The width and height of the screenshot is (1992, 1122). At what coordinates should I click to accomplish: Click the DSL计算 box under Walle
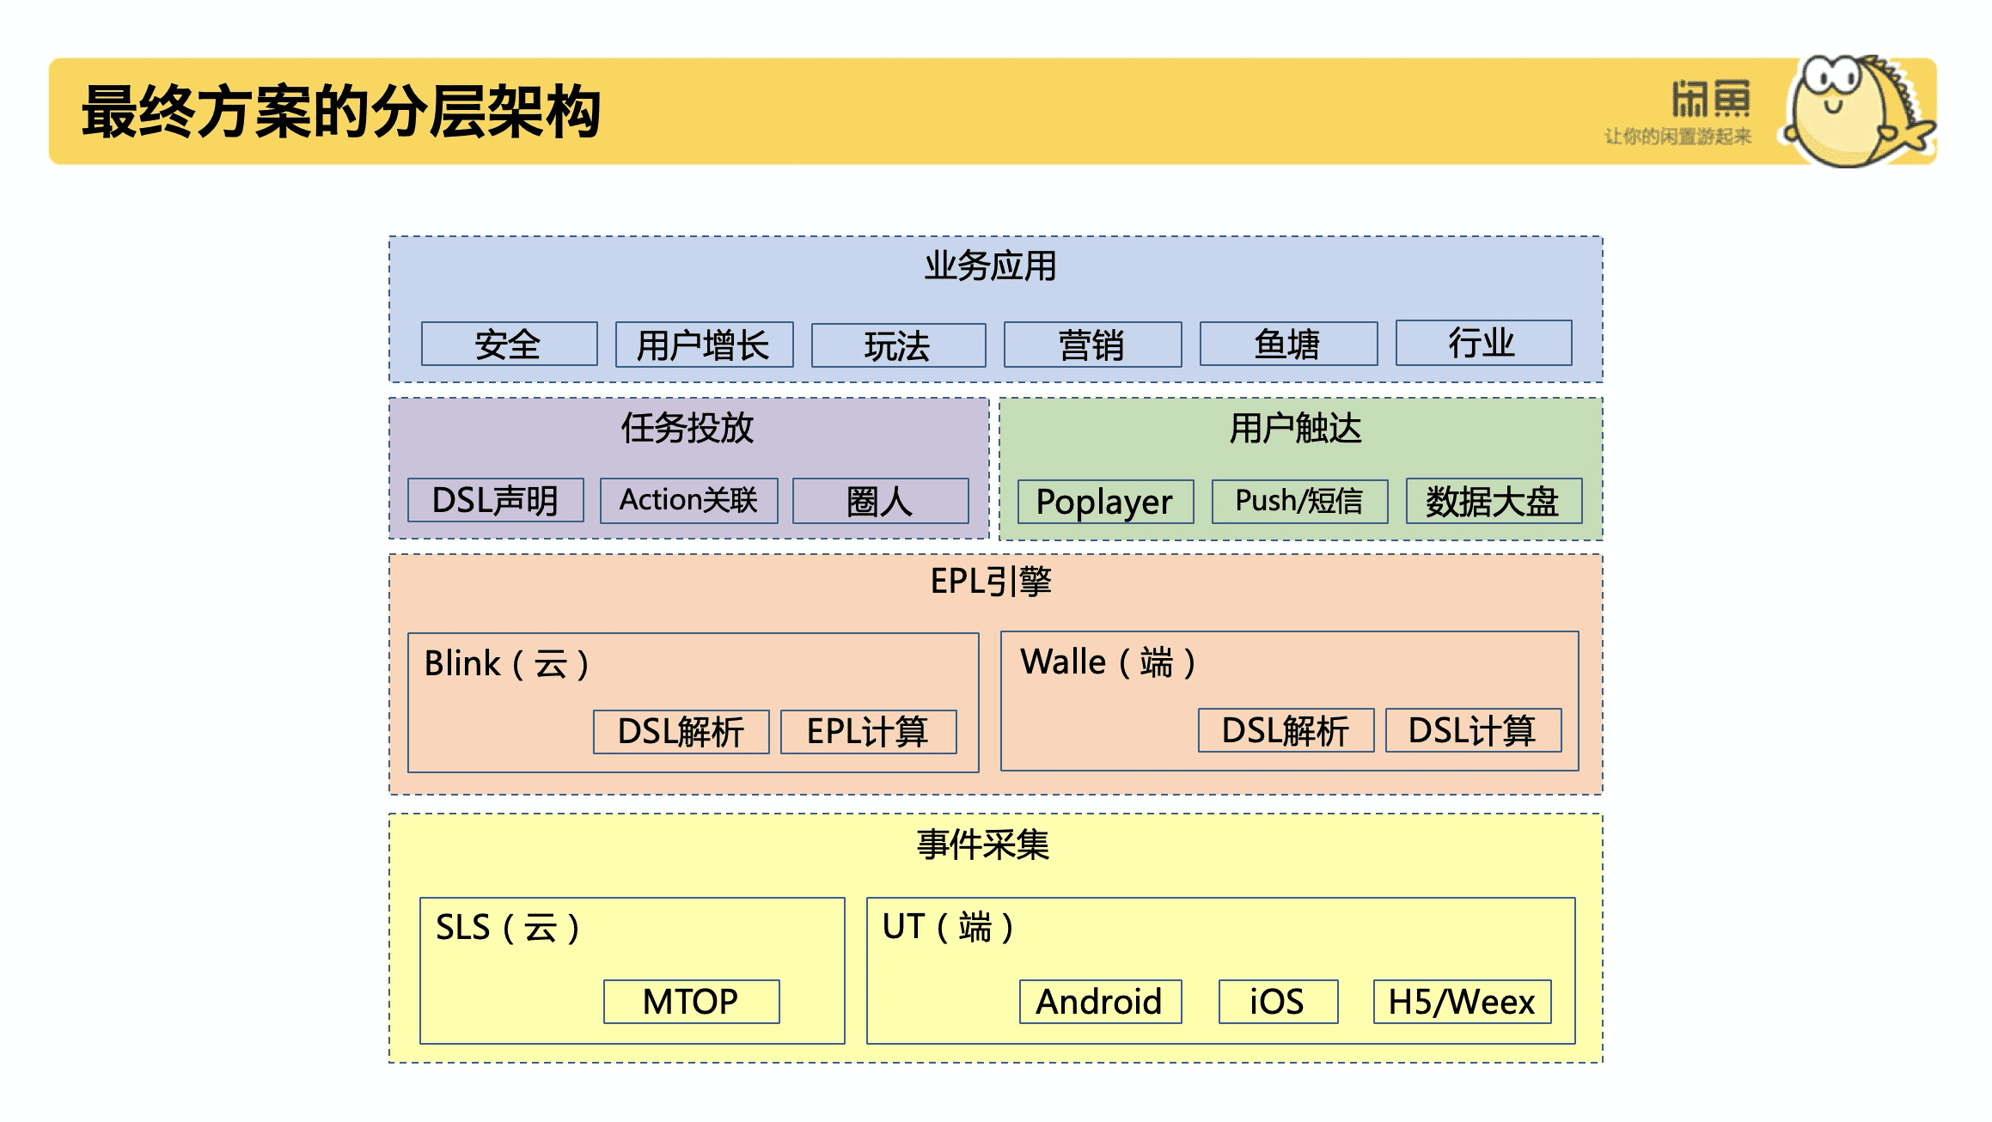point(1473,731)
